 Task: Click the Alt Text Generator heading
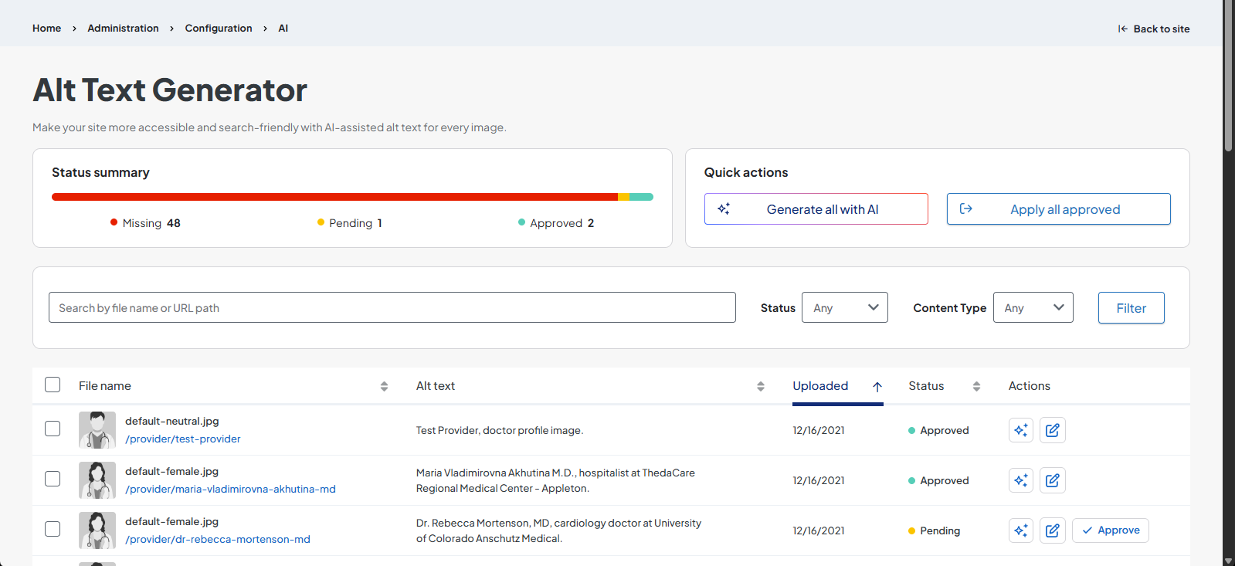170,90
